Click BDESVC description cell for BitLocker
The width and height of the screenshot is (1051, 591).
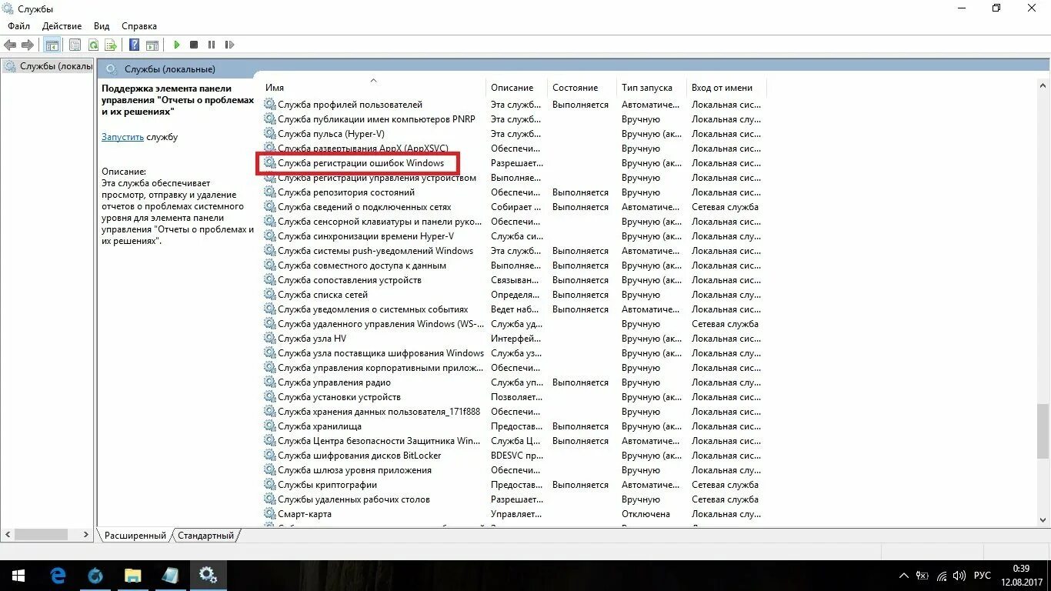point(517,456)
